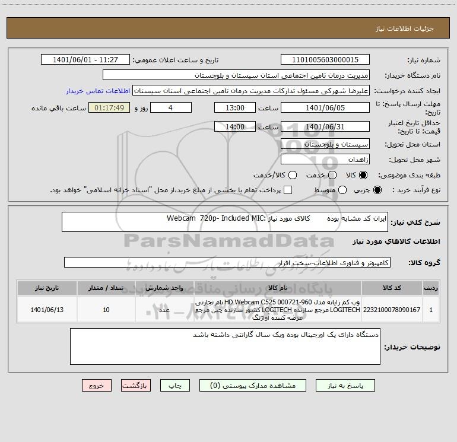Click the unit cell عدد
The height and width of the screenshot is (442, 457).
click(164, 310)
